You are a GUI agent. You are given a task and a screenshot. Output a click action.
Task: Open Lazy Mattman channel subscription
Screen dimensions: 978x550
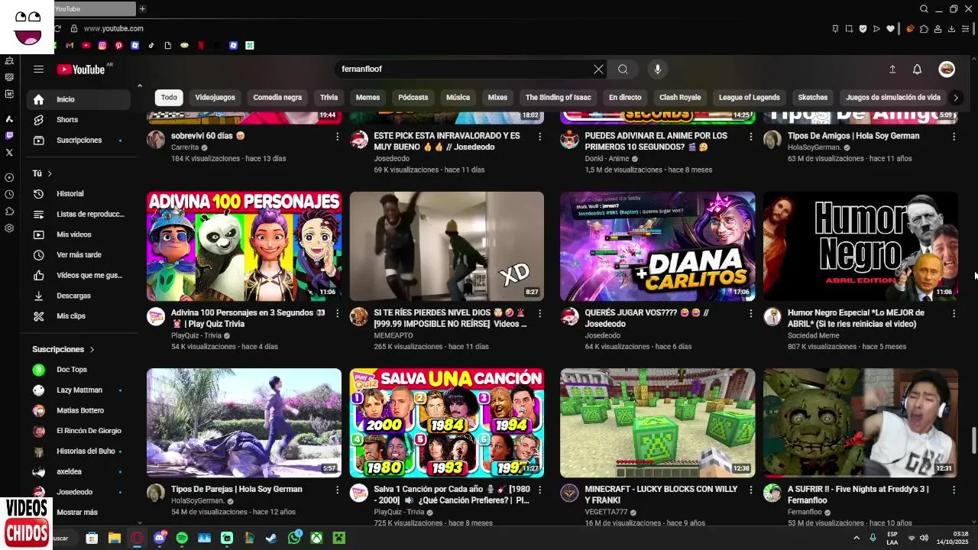tap(78, 390)
